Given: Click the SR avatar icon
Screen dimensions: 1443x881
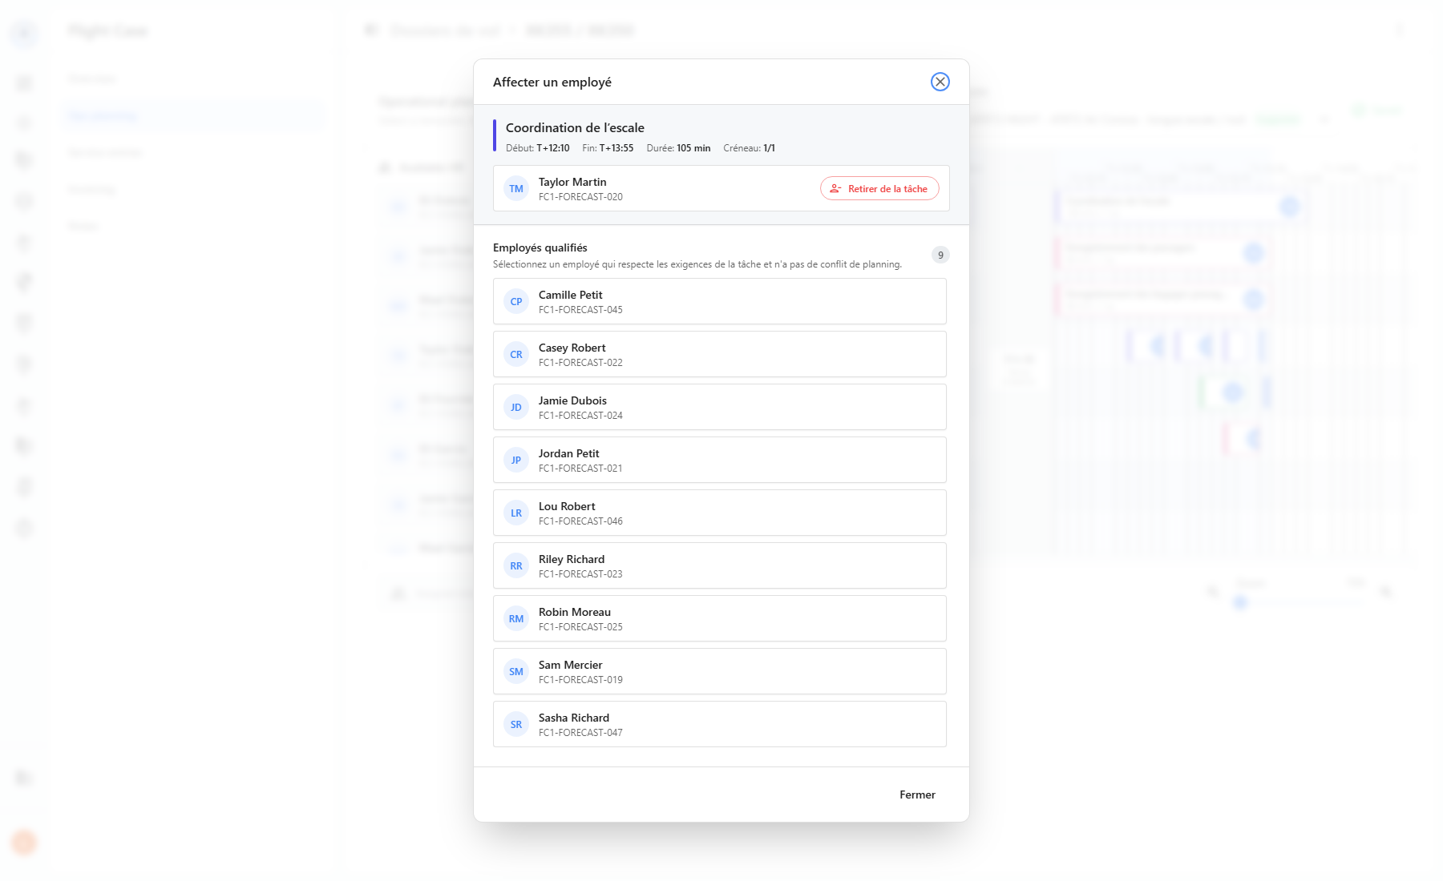Looking at the screenshot, I should coord(516,725).
